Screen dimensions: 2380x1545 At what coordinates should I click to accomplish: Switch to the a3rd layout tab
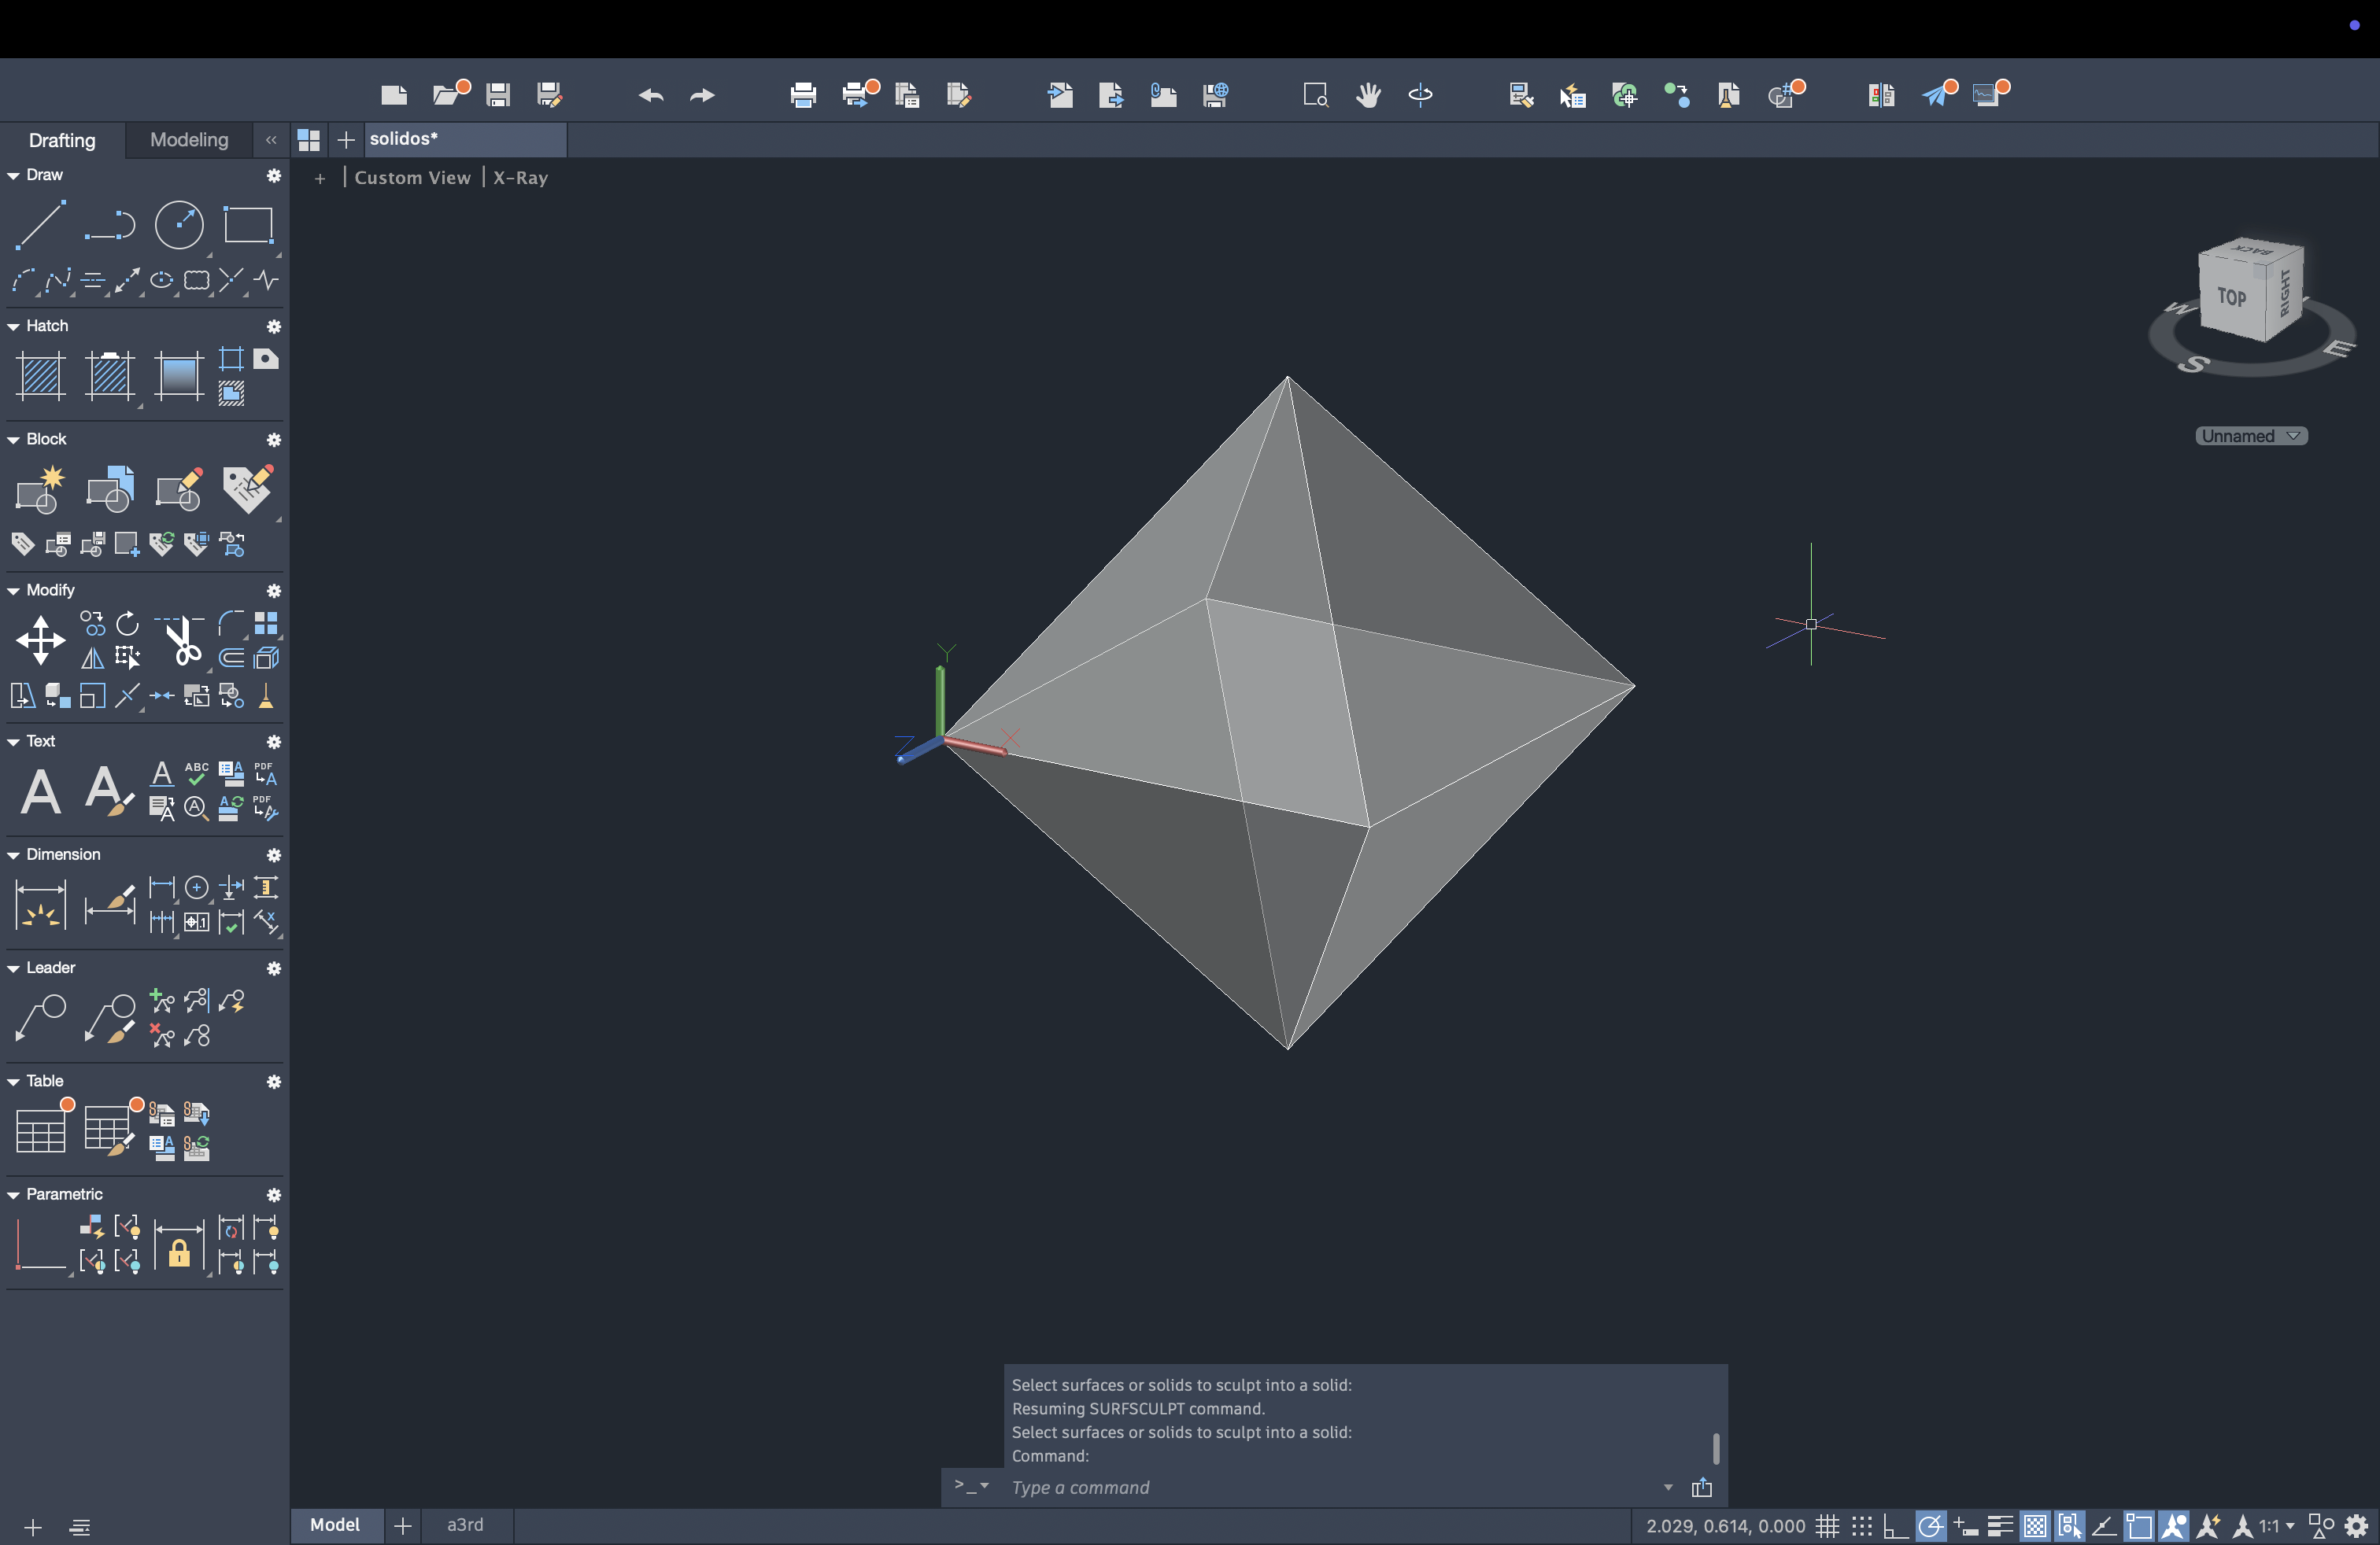click(465, 1524)
